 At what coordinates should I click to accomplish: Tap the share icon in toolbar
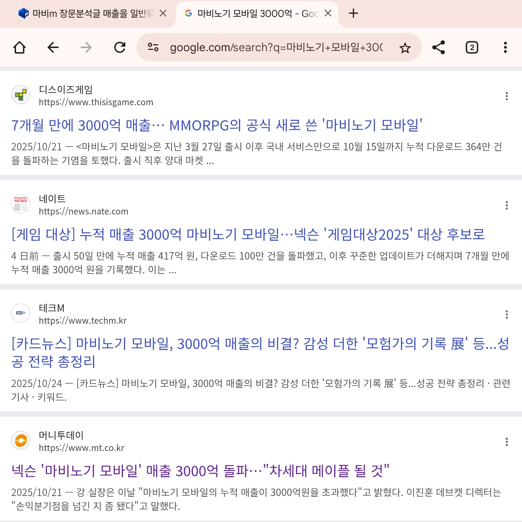(x=438, y=47)
